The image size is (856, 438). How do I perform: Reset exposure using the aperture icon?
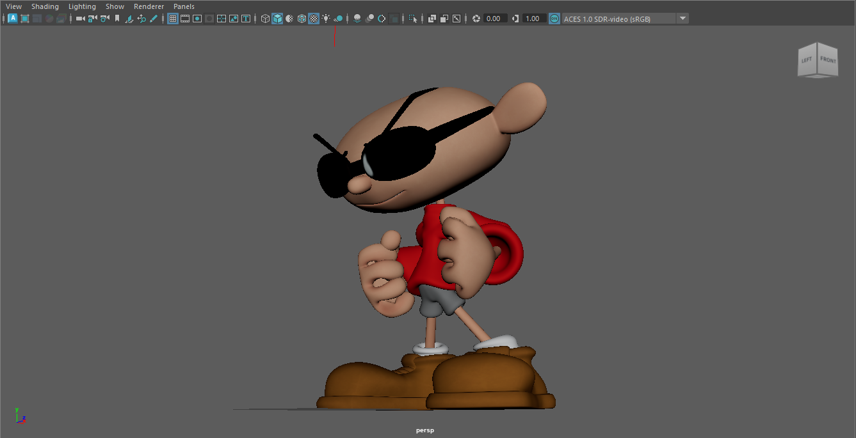coord(476,19)
